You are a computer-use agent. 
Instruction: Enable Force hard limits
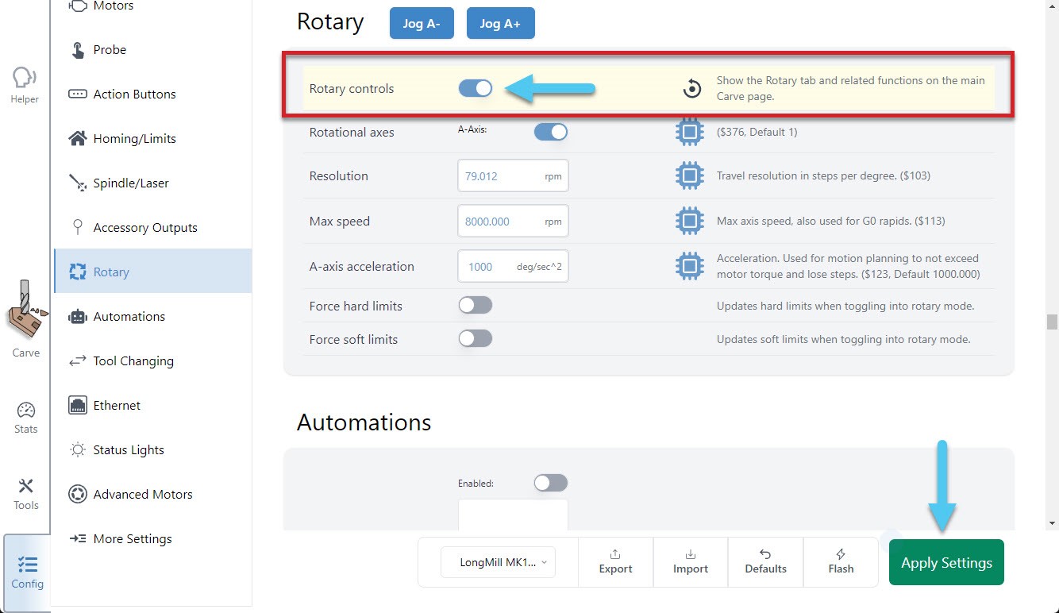click(476, 306)
